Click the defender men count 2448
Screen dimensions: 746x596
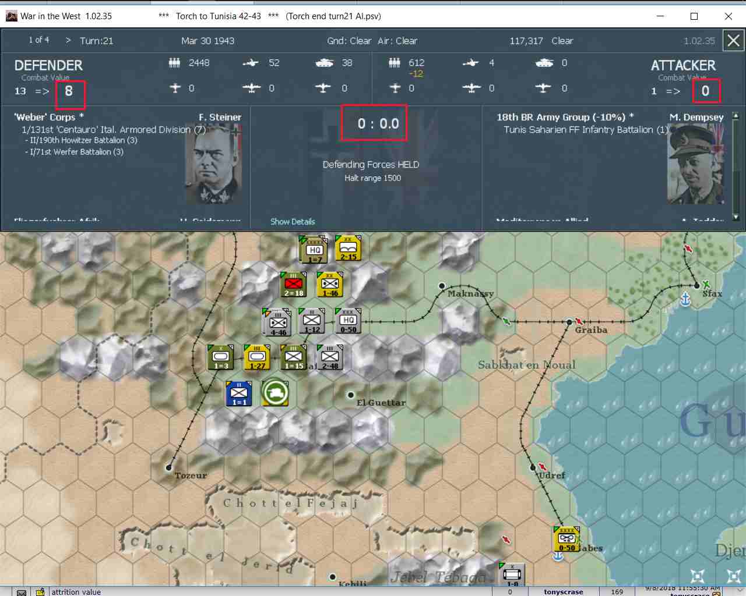click(x=199, y=63)
